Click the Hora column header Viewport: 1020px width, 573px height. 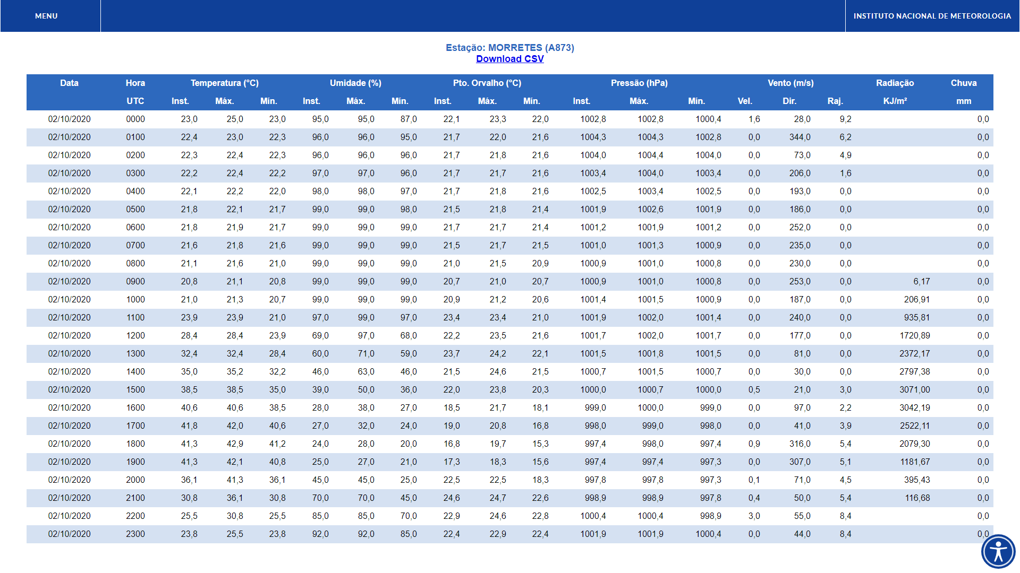click(135, 83)
